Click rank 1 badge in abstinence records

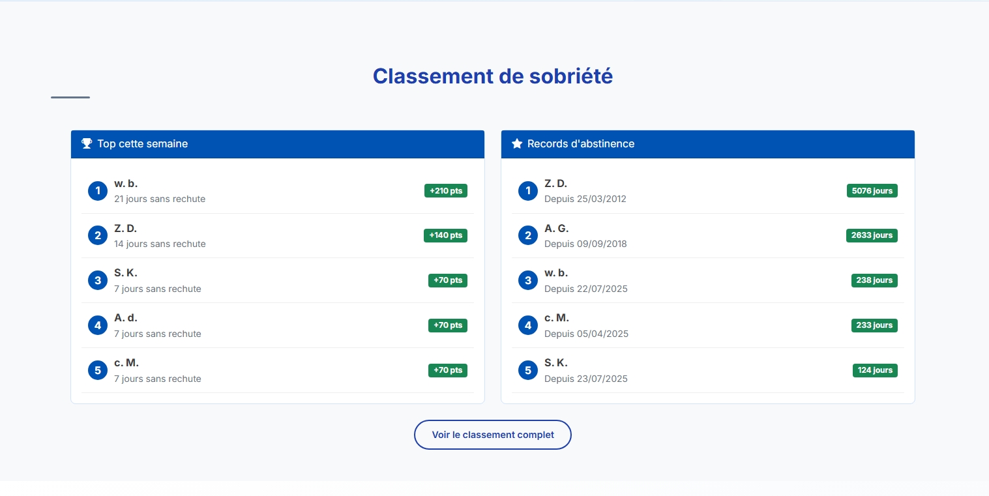[x=528, y=191]
